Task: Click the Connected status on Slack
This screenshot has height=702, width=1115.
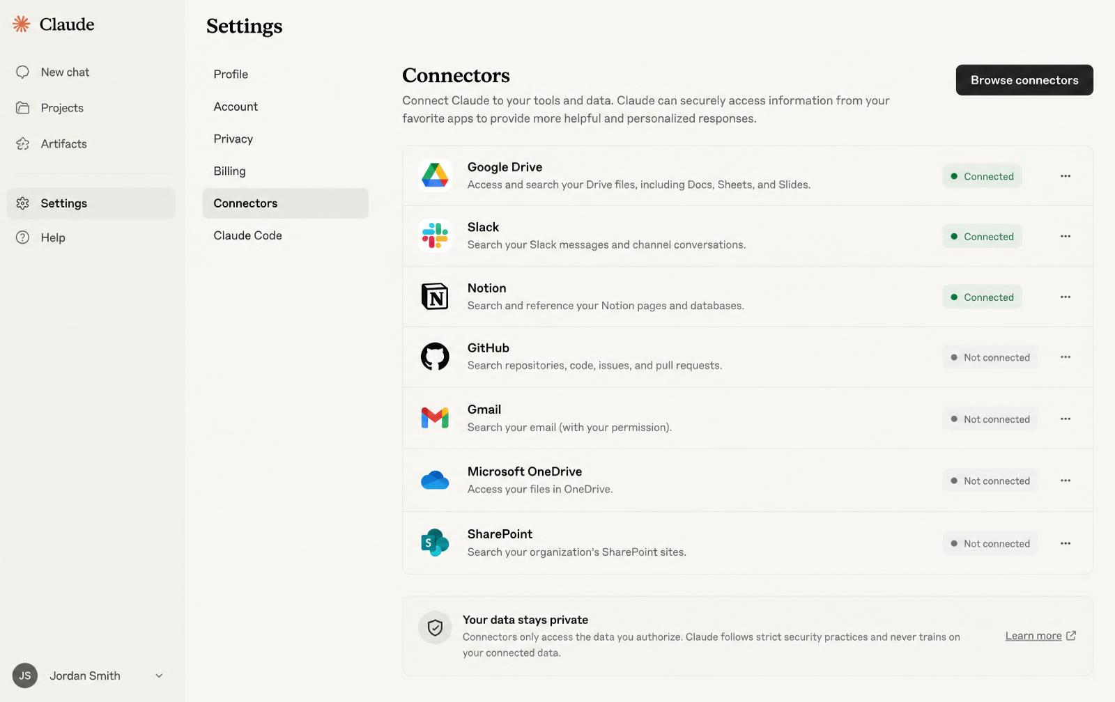Action: pyautogui.click(x=983, y=236)
